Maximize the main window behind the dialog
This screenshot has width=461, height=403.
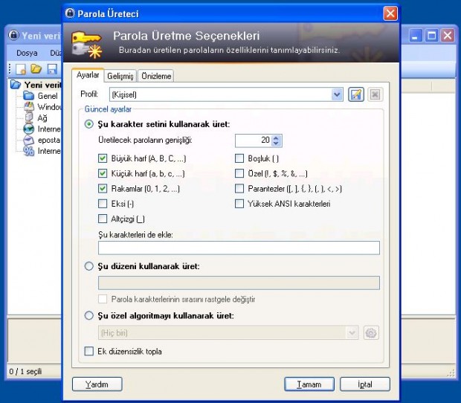click(x=431, y=36)
